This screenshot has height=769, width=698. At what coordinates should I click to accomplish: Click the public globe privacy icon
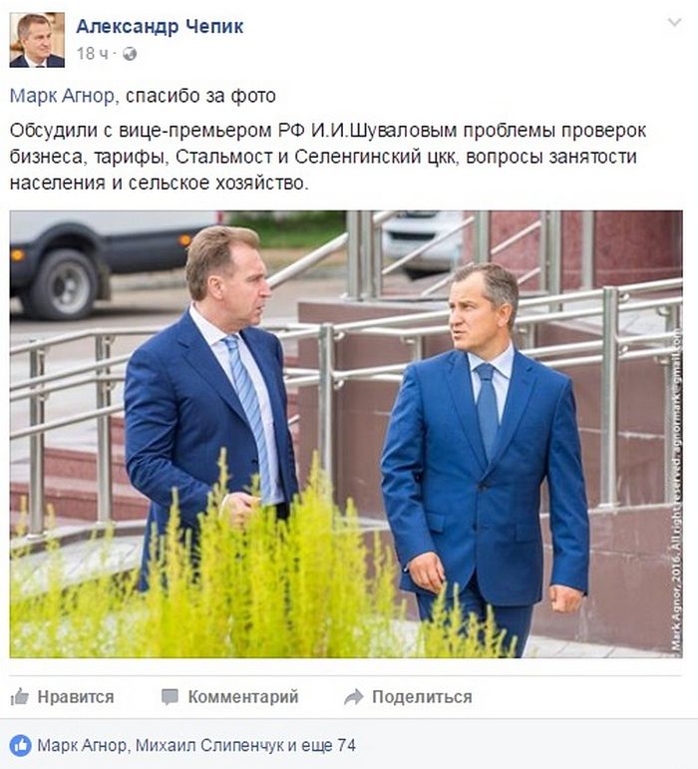point(130,54)
